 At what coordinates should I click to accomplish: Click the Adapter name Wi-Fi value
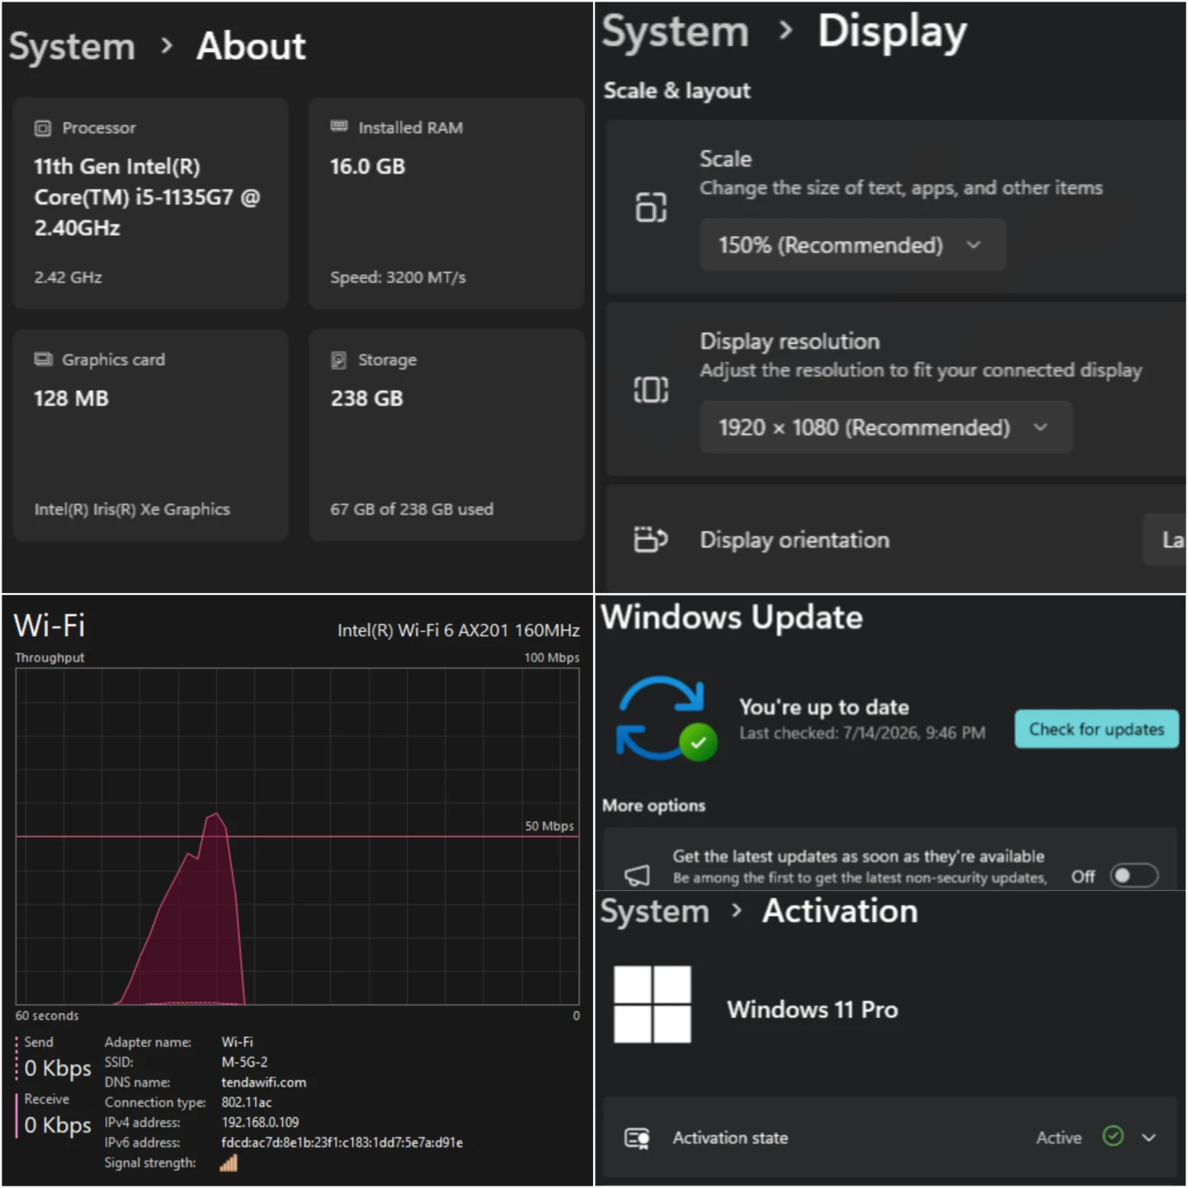[x=237, y=1042]
